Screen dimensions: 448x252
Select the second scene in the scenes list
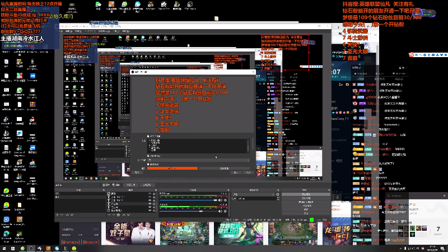coord(80,197)
